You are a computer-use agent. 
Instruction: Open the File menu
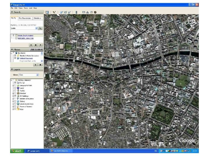point(12,8)
